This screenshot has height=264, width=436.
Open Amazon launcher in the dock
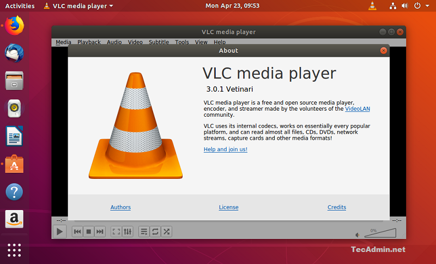point(14,219)
